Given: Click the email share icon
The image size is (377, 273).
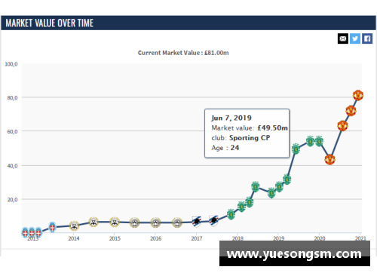Looking at the screenshot, I should click(x=343, y=38).
